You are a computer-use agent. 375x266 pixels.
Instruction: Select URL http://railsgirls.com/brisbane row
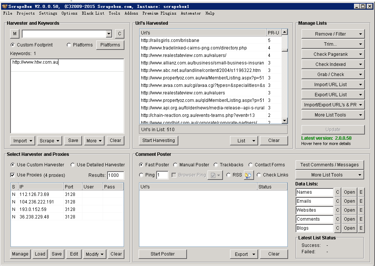coord(211,40)
